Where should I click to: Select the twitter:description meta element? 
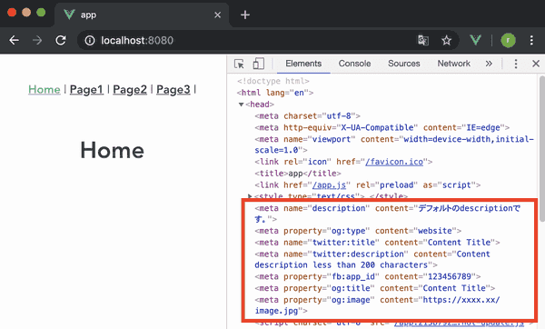point(372,259)
